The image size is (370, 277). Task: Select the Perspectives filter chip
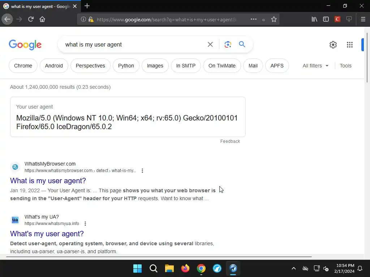click(x=90, y=66)
